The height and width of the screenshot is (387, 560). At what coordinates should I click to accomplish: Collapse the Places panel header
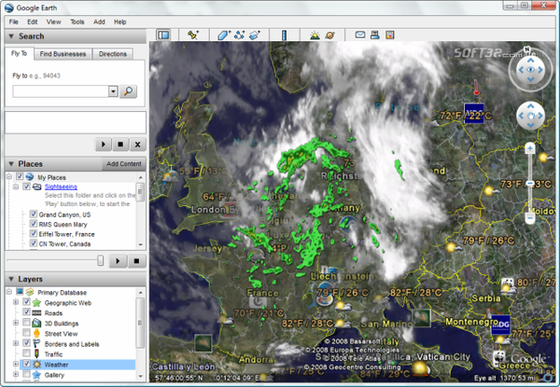(11, 163)
